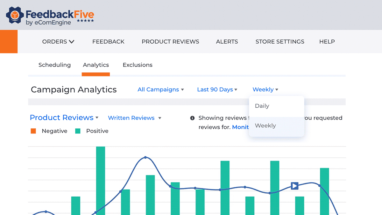Choose Daily from the interval list
Viewport: 382px width, 215px height.
click(277, 106)
